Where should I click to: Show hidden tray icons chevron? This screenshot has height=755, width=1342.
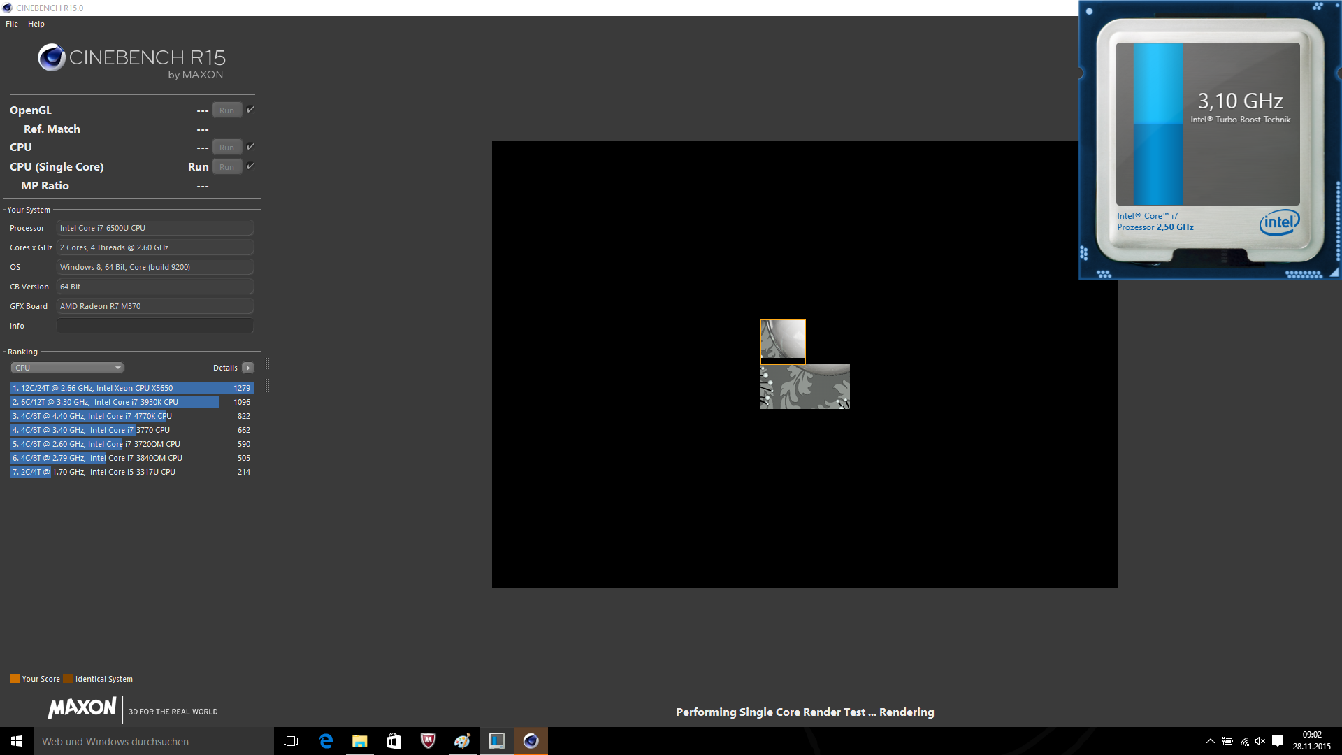click(1211, 741)
